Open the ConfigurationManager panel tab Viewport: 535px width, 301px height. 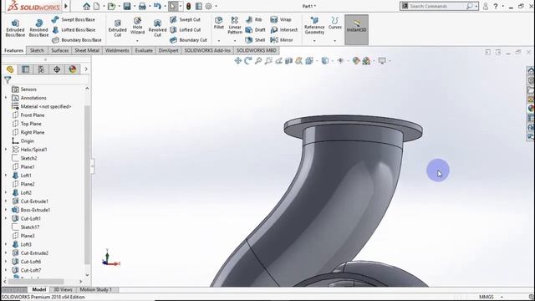click(x=41, y=69)
